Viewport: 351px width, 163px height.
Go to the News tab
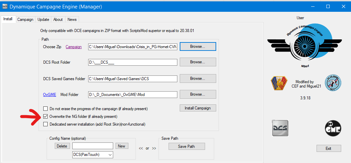(72, 20)
